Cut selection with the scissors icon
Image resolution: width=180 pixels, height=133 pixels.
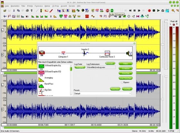click(14, 11)
